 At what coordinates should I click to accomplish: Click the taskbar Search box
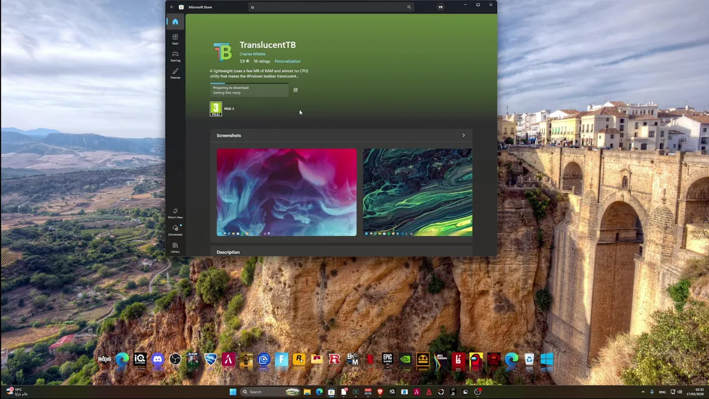(271, 392)
